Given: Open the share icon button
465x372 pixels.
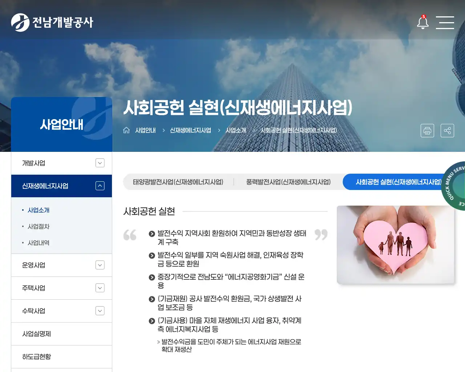Looking at the screenshot, I should coord(447,130).
